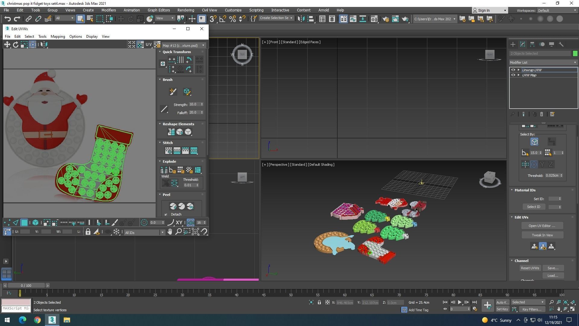Select the Polygon sub-object mode in UV editor
This screenshot has height=326, width=579.
tap(24, 223)
